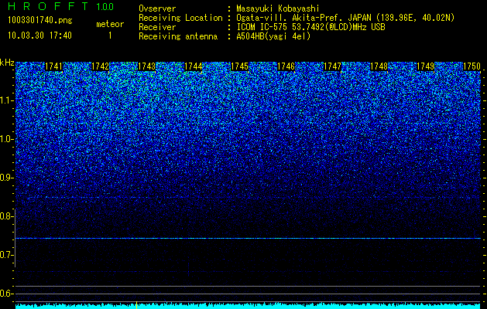Click the HROFFT 1.0.0 title text
The height and width of the screenshot is (309, 487).
click(x=60, y=6)
